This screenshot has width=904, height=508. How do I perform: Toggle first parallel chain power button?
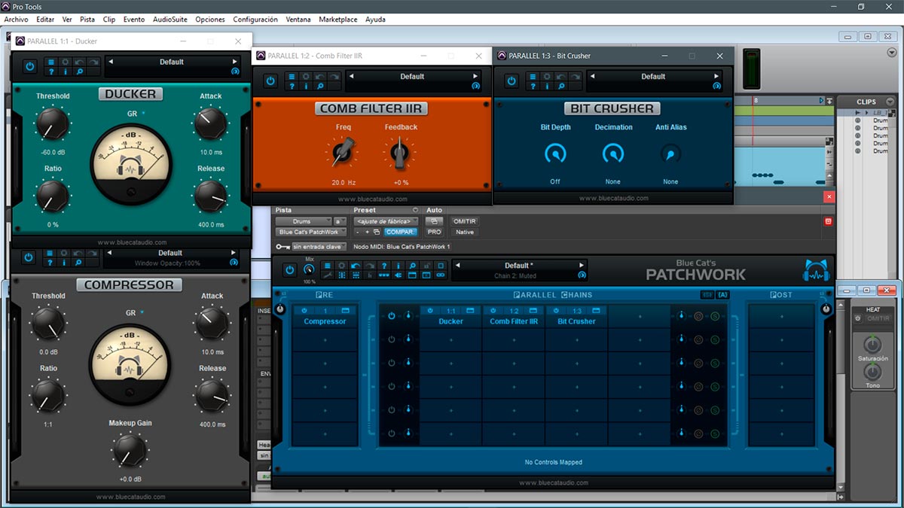[x=392, y=316]
